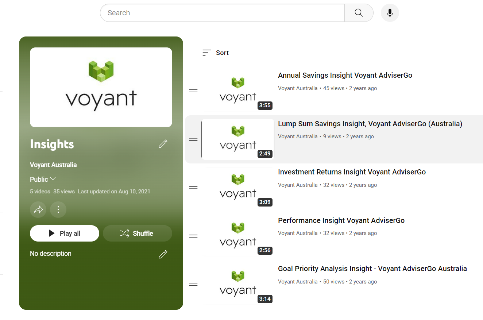Open 'Lump Sum Savings Insight, Voyant AdviserGo (Australia)' title
The image size is (483, 320).
click(370, 124)
